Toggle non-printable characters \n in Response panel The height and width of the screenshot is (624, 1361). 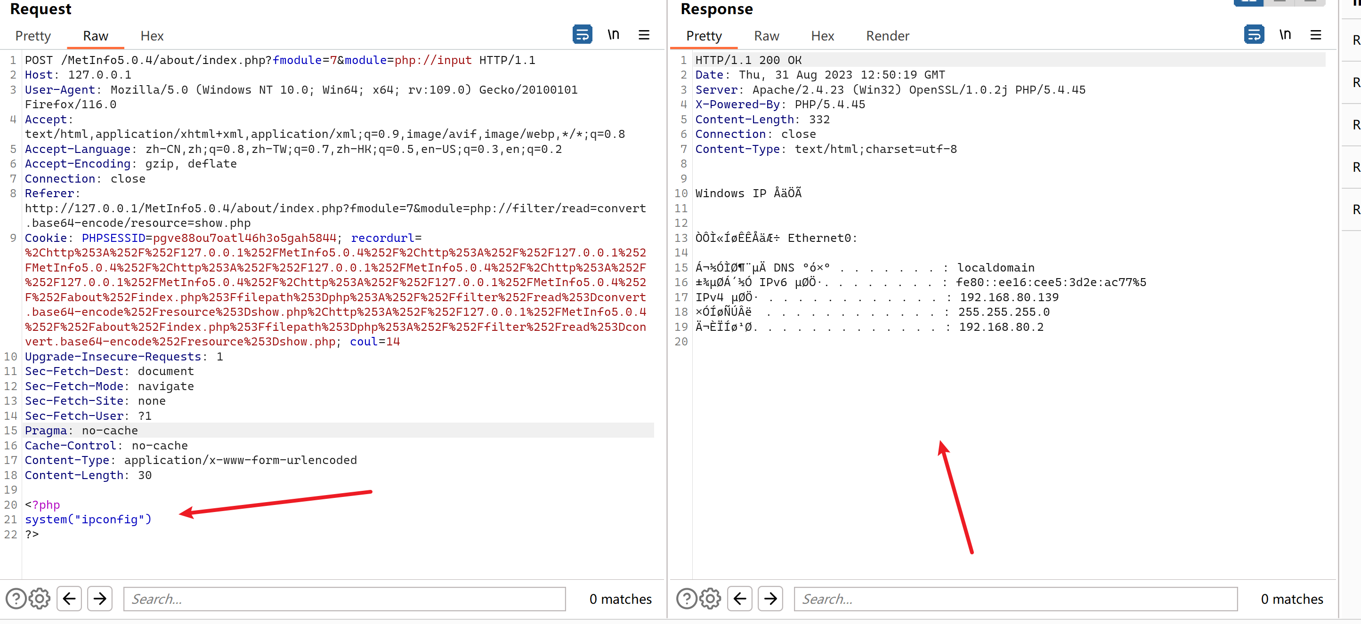tap(1285, 35)
